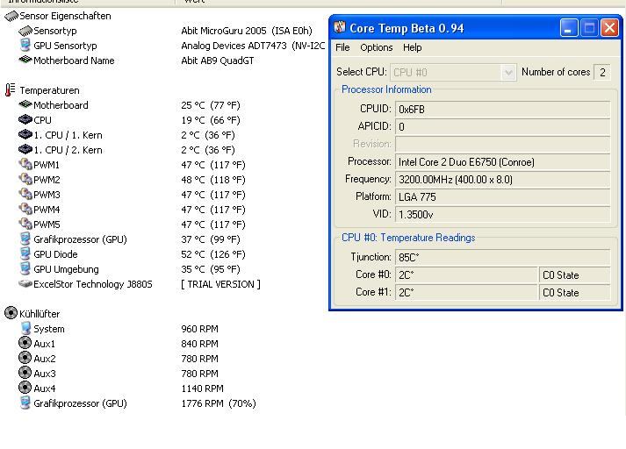626x449 pixels.
Task: Click the GPU Umgebung monitor icon
Action: click(25, 268)
